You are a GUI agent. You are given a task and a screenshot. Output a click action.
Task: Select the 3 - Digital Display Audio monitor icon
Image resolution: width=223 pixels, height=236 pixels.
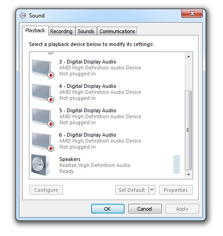[x=43, y=69]
